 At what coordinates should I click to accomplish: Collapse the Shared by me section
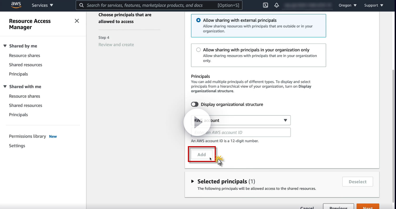pyautogui.click(x=5, y=46)
